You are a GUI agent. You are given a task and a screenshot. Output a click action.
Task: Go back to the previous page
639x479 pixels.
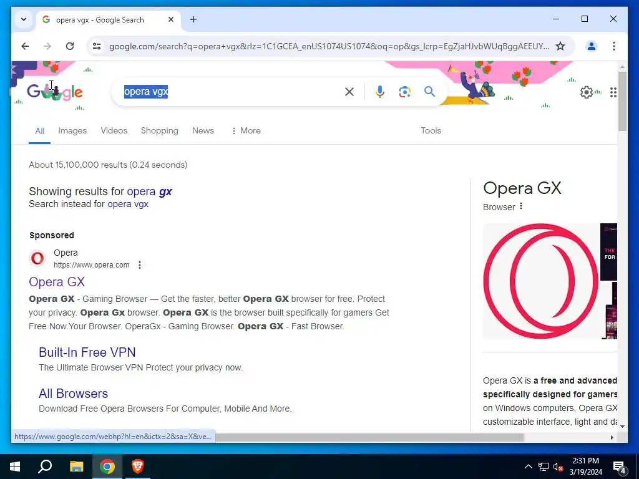click(x=25, y=46)
